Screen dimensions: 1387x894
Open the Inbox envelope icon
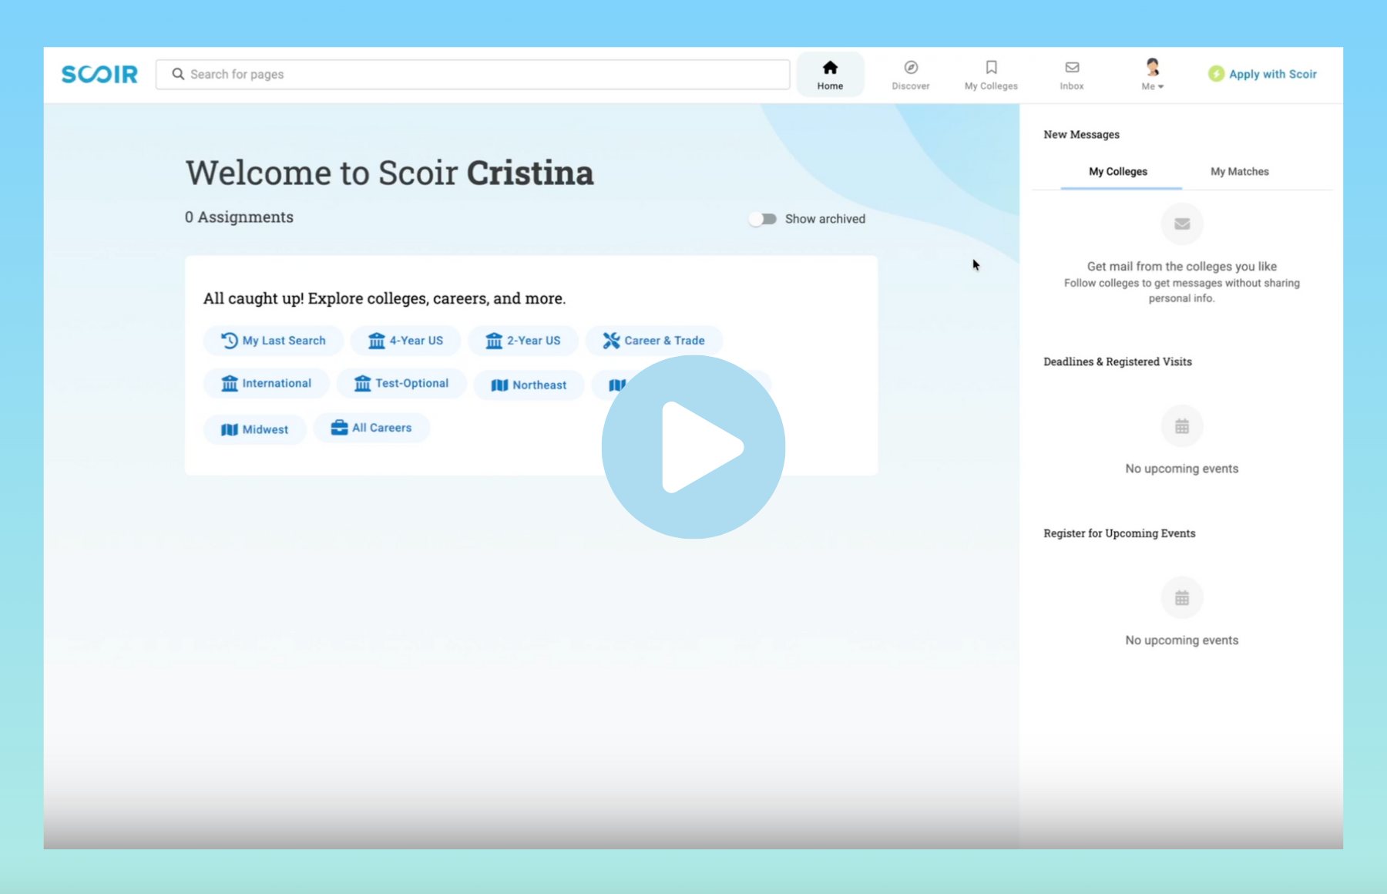coord(1072,68)
